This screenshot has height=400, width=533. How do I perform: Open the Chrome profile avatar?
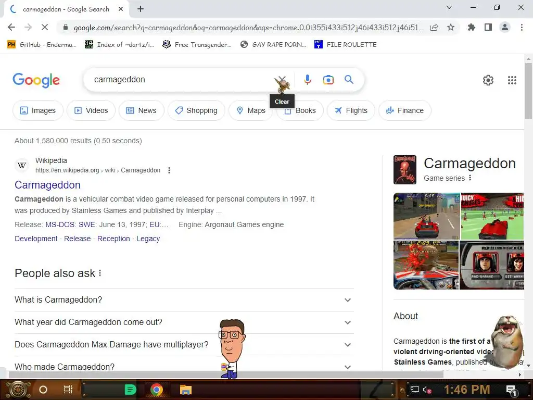505,27
